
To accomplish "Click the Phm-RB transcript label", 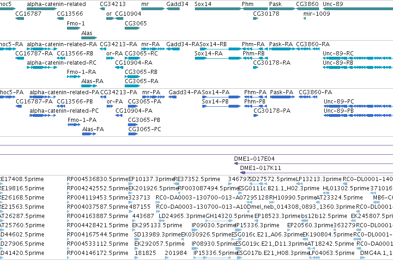I will [x=254, y=54].
